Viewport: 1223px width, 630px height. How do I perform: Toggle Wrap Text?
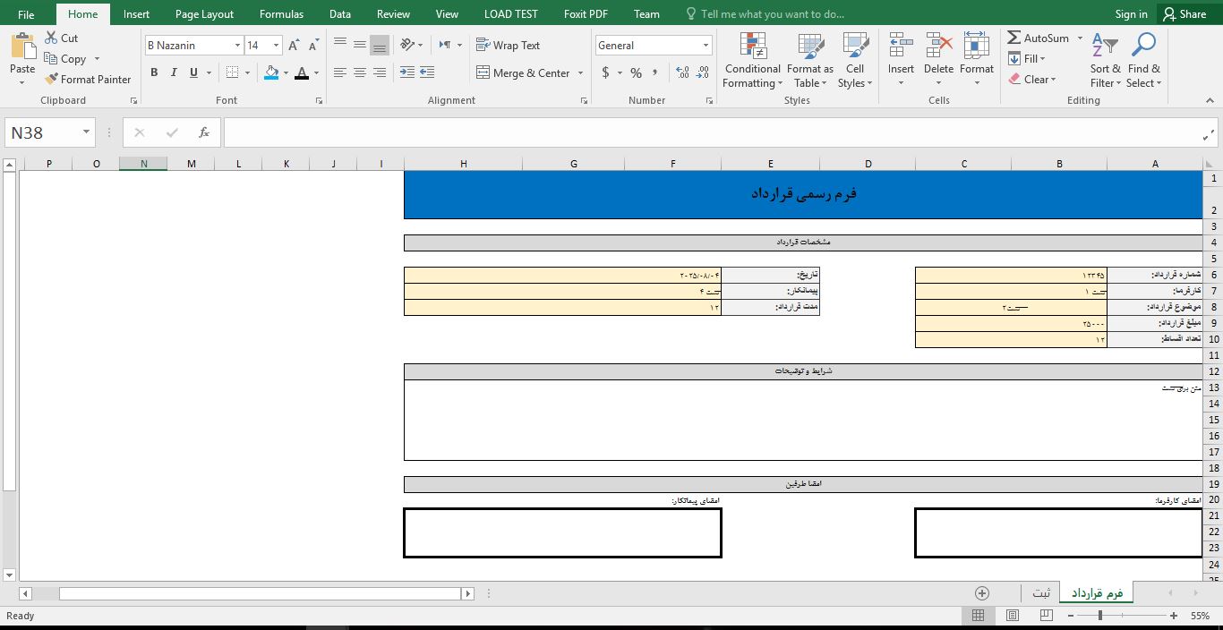(508, 45)
